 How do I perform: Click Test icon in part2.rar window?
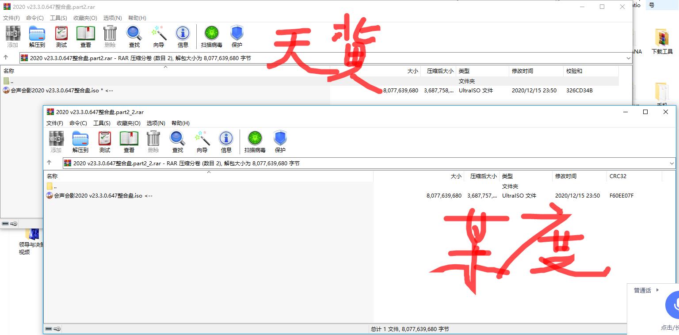point(61,37)
